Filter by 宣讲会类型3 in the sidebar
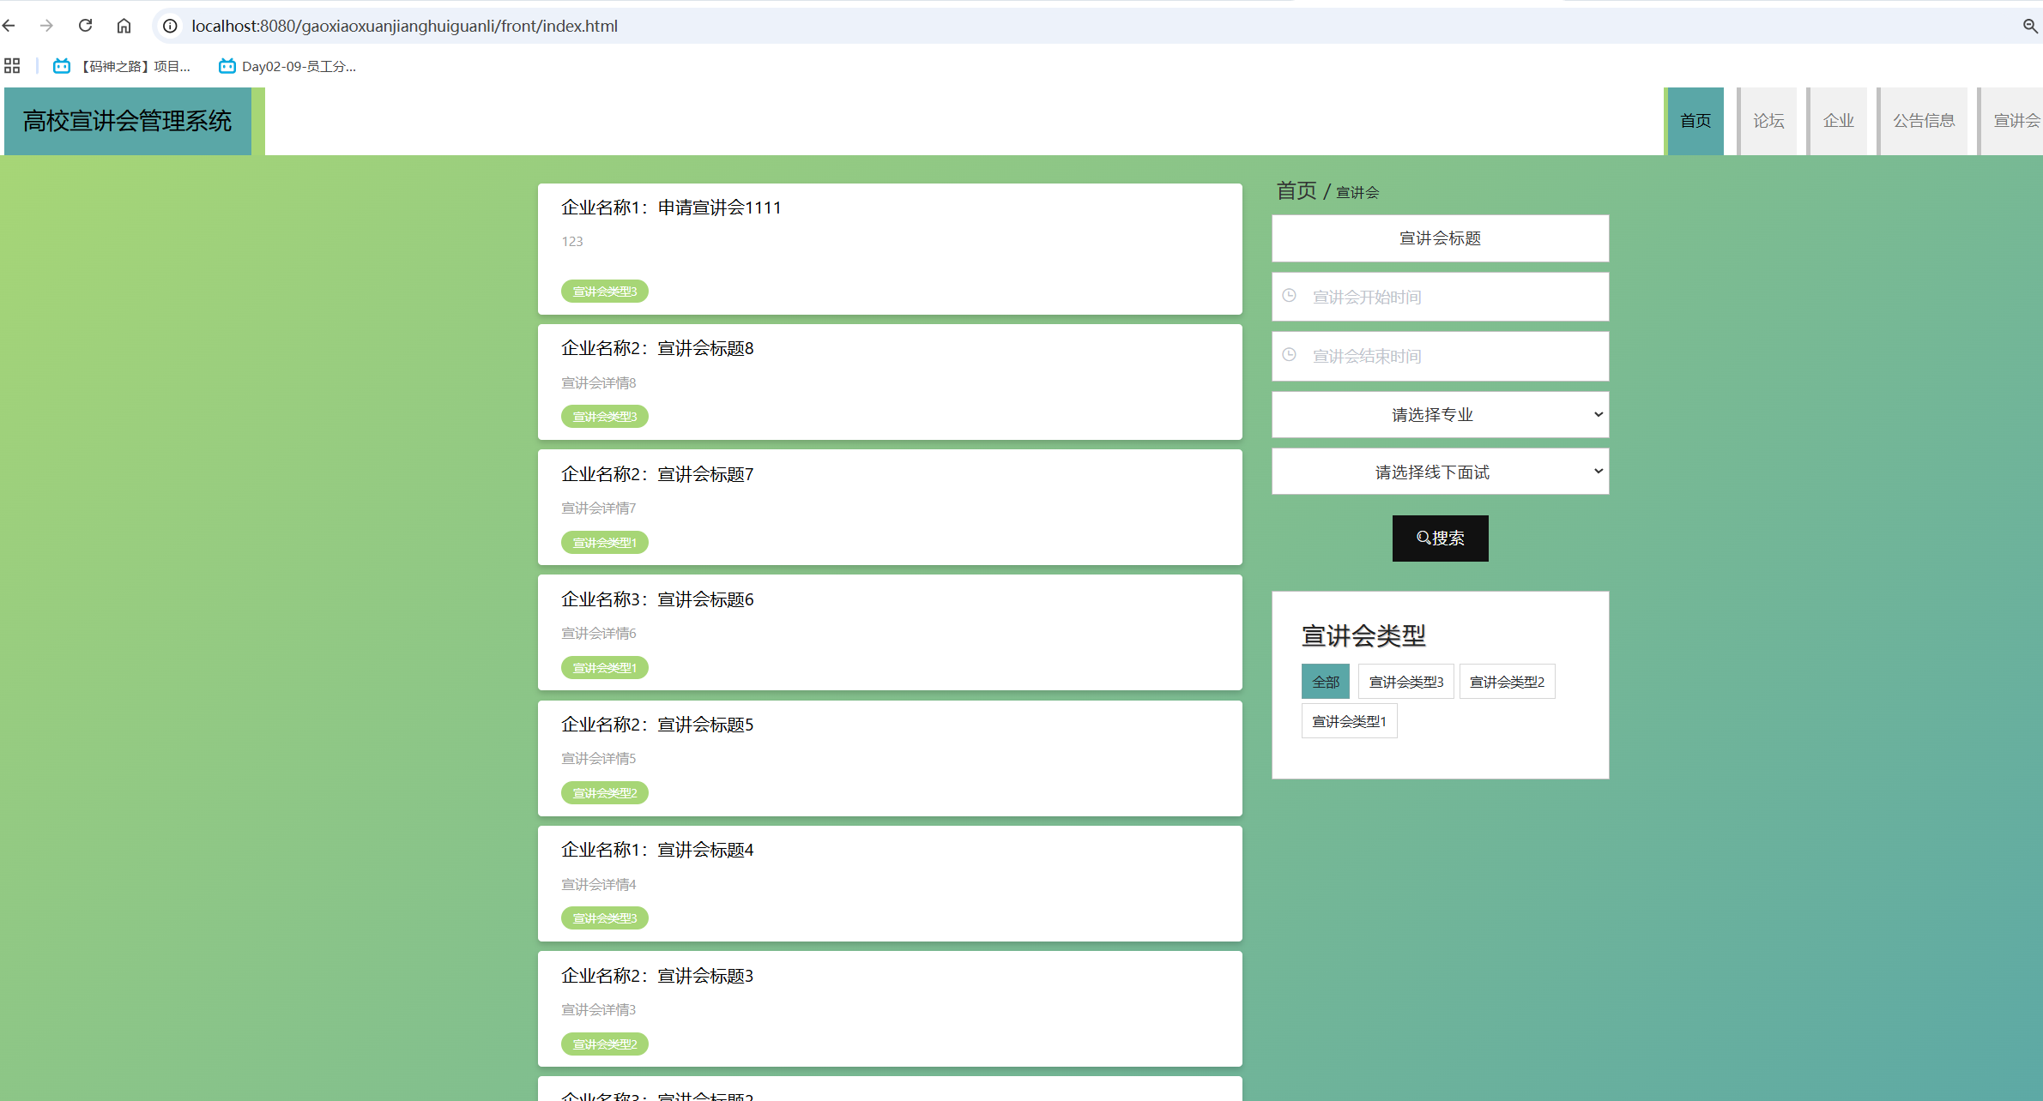 click(x=1405, y=682)
